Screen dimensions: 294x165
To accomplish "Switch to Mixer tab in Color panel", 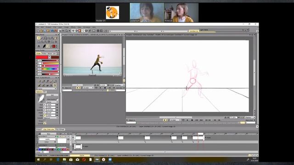I will [50, 54].
